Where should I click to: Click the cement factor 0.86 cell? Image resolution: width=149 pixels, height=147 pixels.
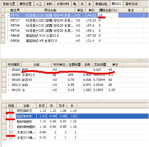point(41,132)
